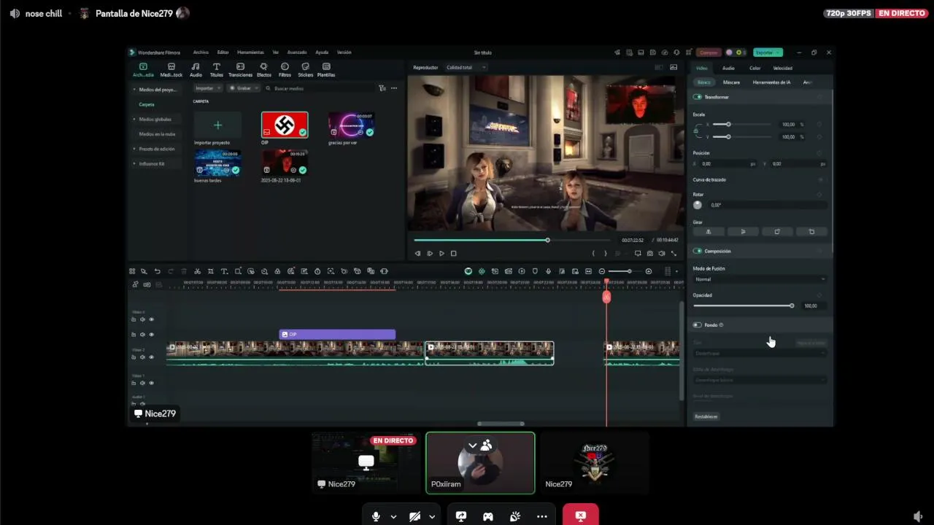Click the media filter/sort icon
Viewport: 934px width, 525px height.
coord(382,88)
